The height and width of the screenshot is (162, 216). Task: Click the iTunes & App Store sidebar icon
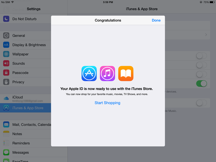coord(6,108)
